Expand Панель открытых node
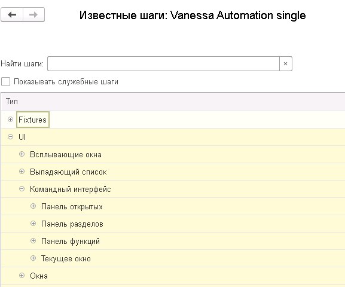The height and width of the screenshot is (287, 345). [x=33, y=206]
